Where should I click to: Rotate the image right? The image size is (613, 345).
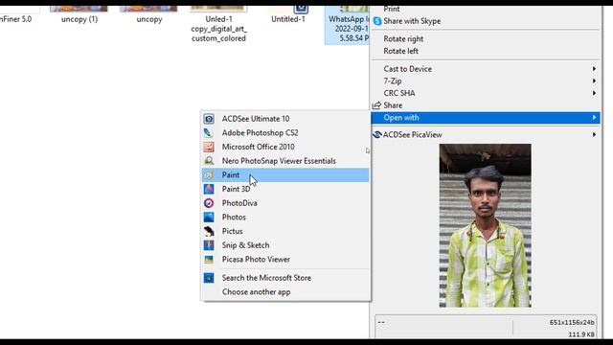[x=486, y=38]
